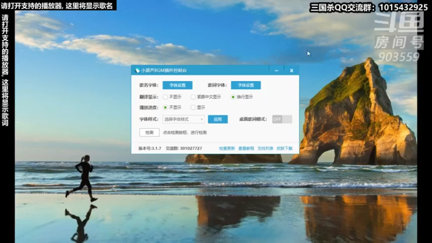Open the 皮肤下载 link
432x243 pixels.
click(x=285, y=148)
